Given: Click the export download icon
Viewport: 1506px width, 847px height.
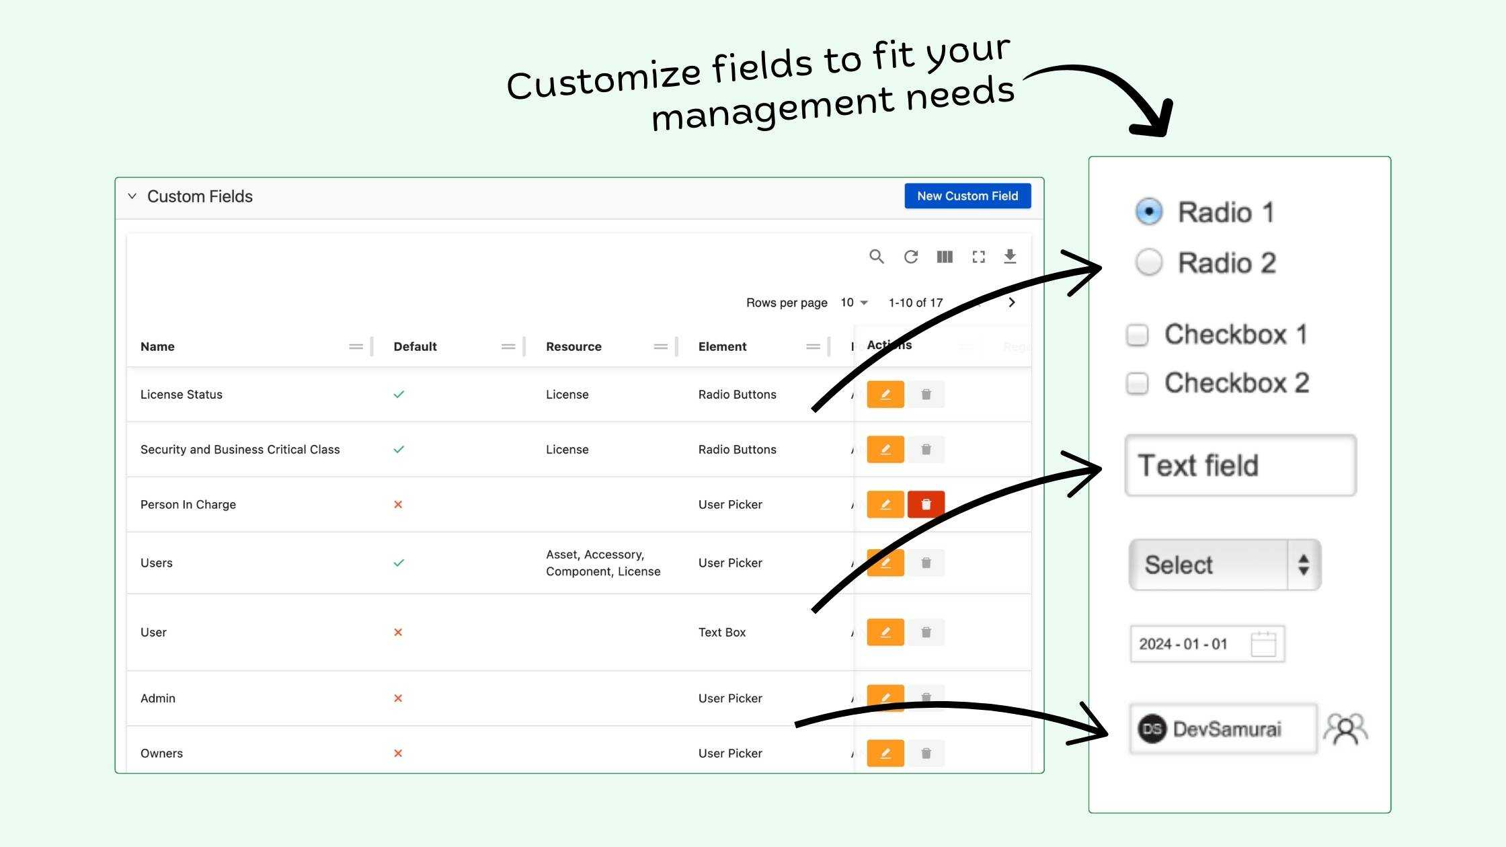Looking at the screenshot, I should (x=1010, y=257).
